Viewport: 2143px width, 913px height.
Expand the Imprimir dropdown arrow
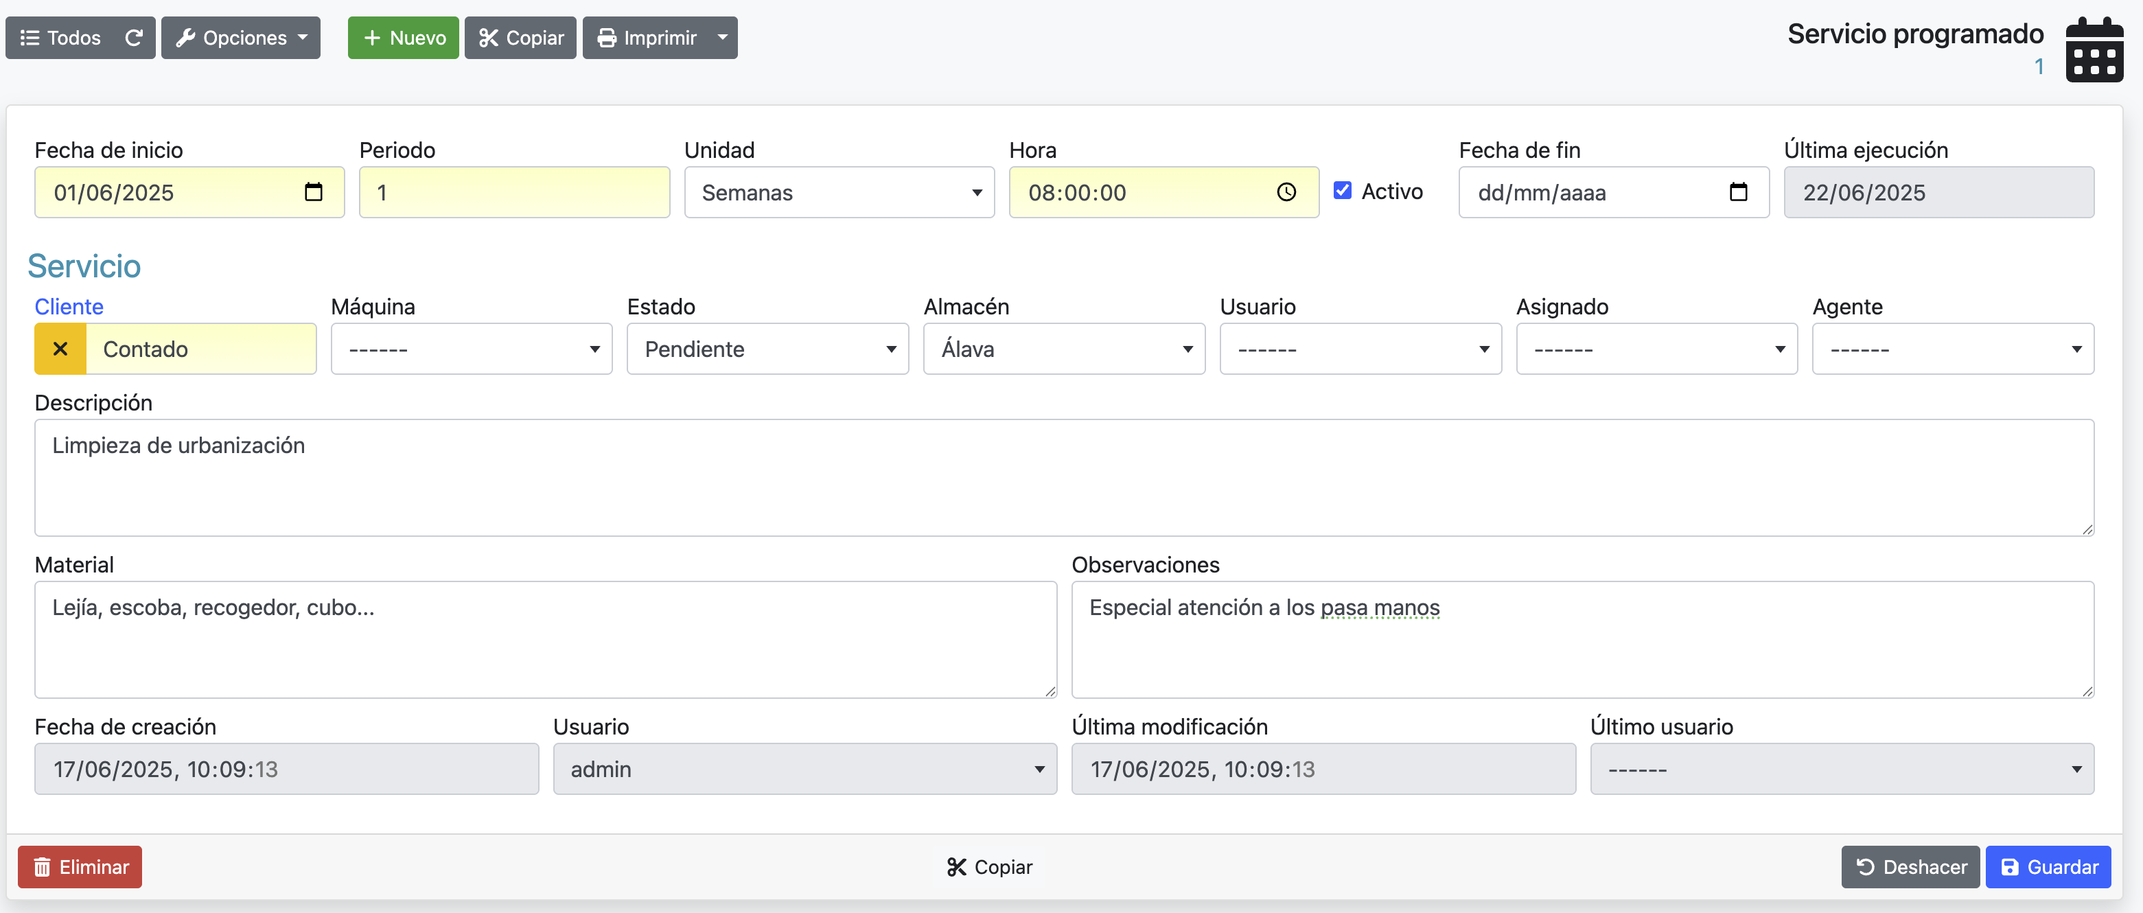(722, 38)
